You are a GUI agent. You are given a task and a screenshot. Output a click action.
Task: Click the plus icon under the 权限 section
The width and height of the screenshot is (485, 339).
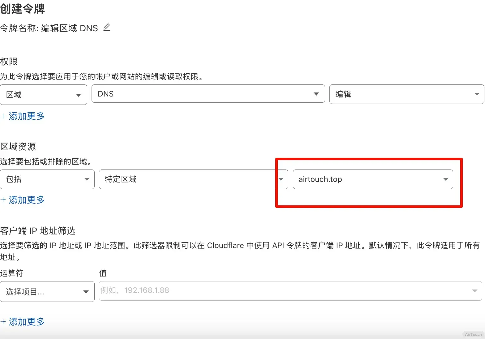click(x=3, y=116)
